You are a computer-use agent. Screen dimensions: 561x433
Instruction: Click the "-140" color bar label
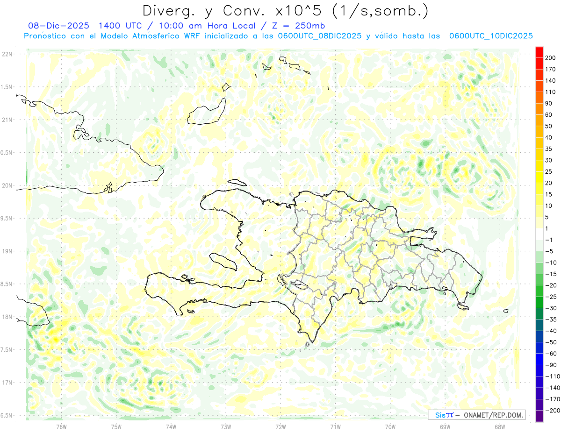point(553,388)
